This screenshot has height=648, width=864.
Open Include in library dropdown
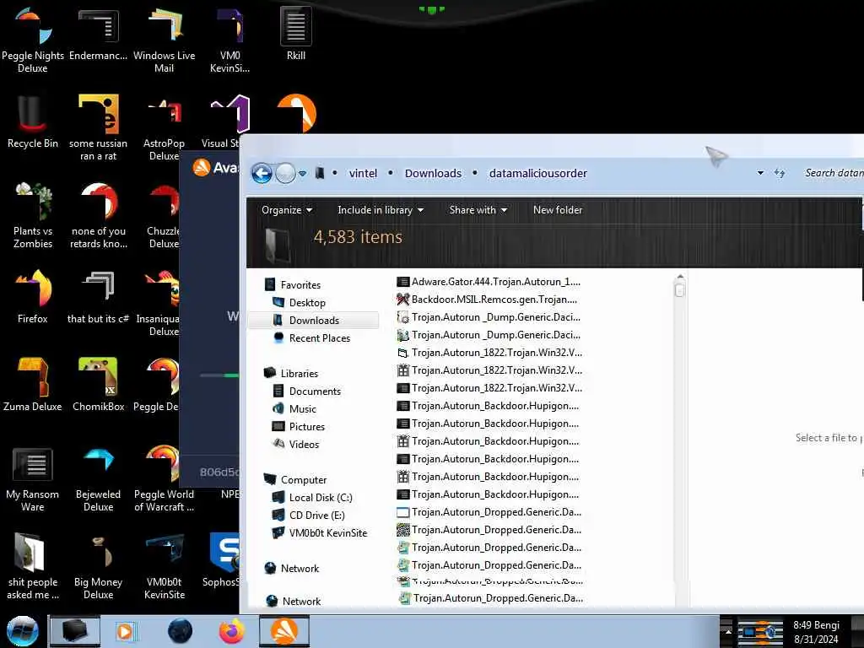(x=381, y=210)
